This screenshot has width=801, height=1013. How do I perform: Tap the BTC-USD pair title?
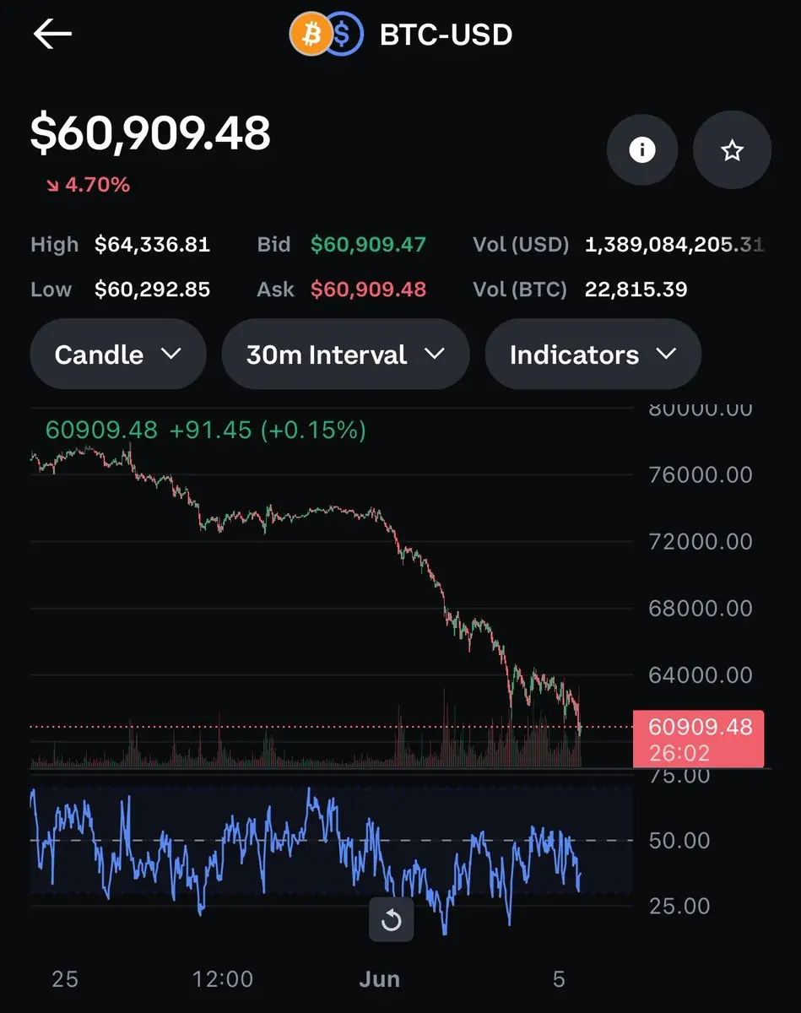446,35
